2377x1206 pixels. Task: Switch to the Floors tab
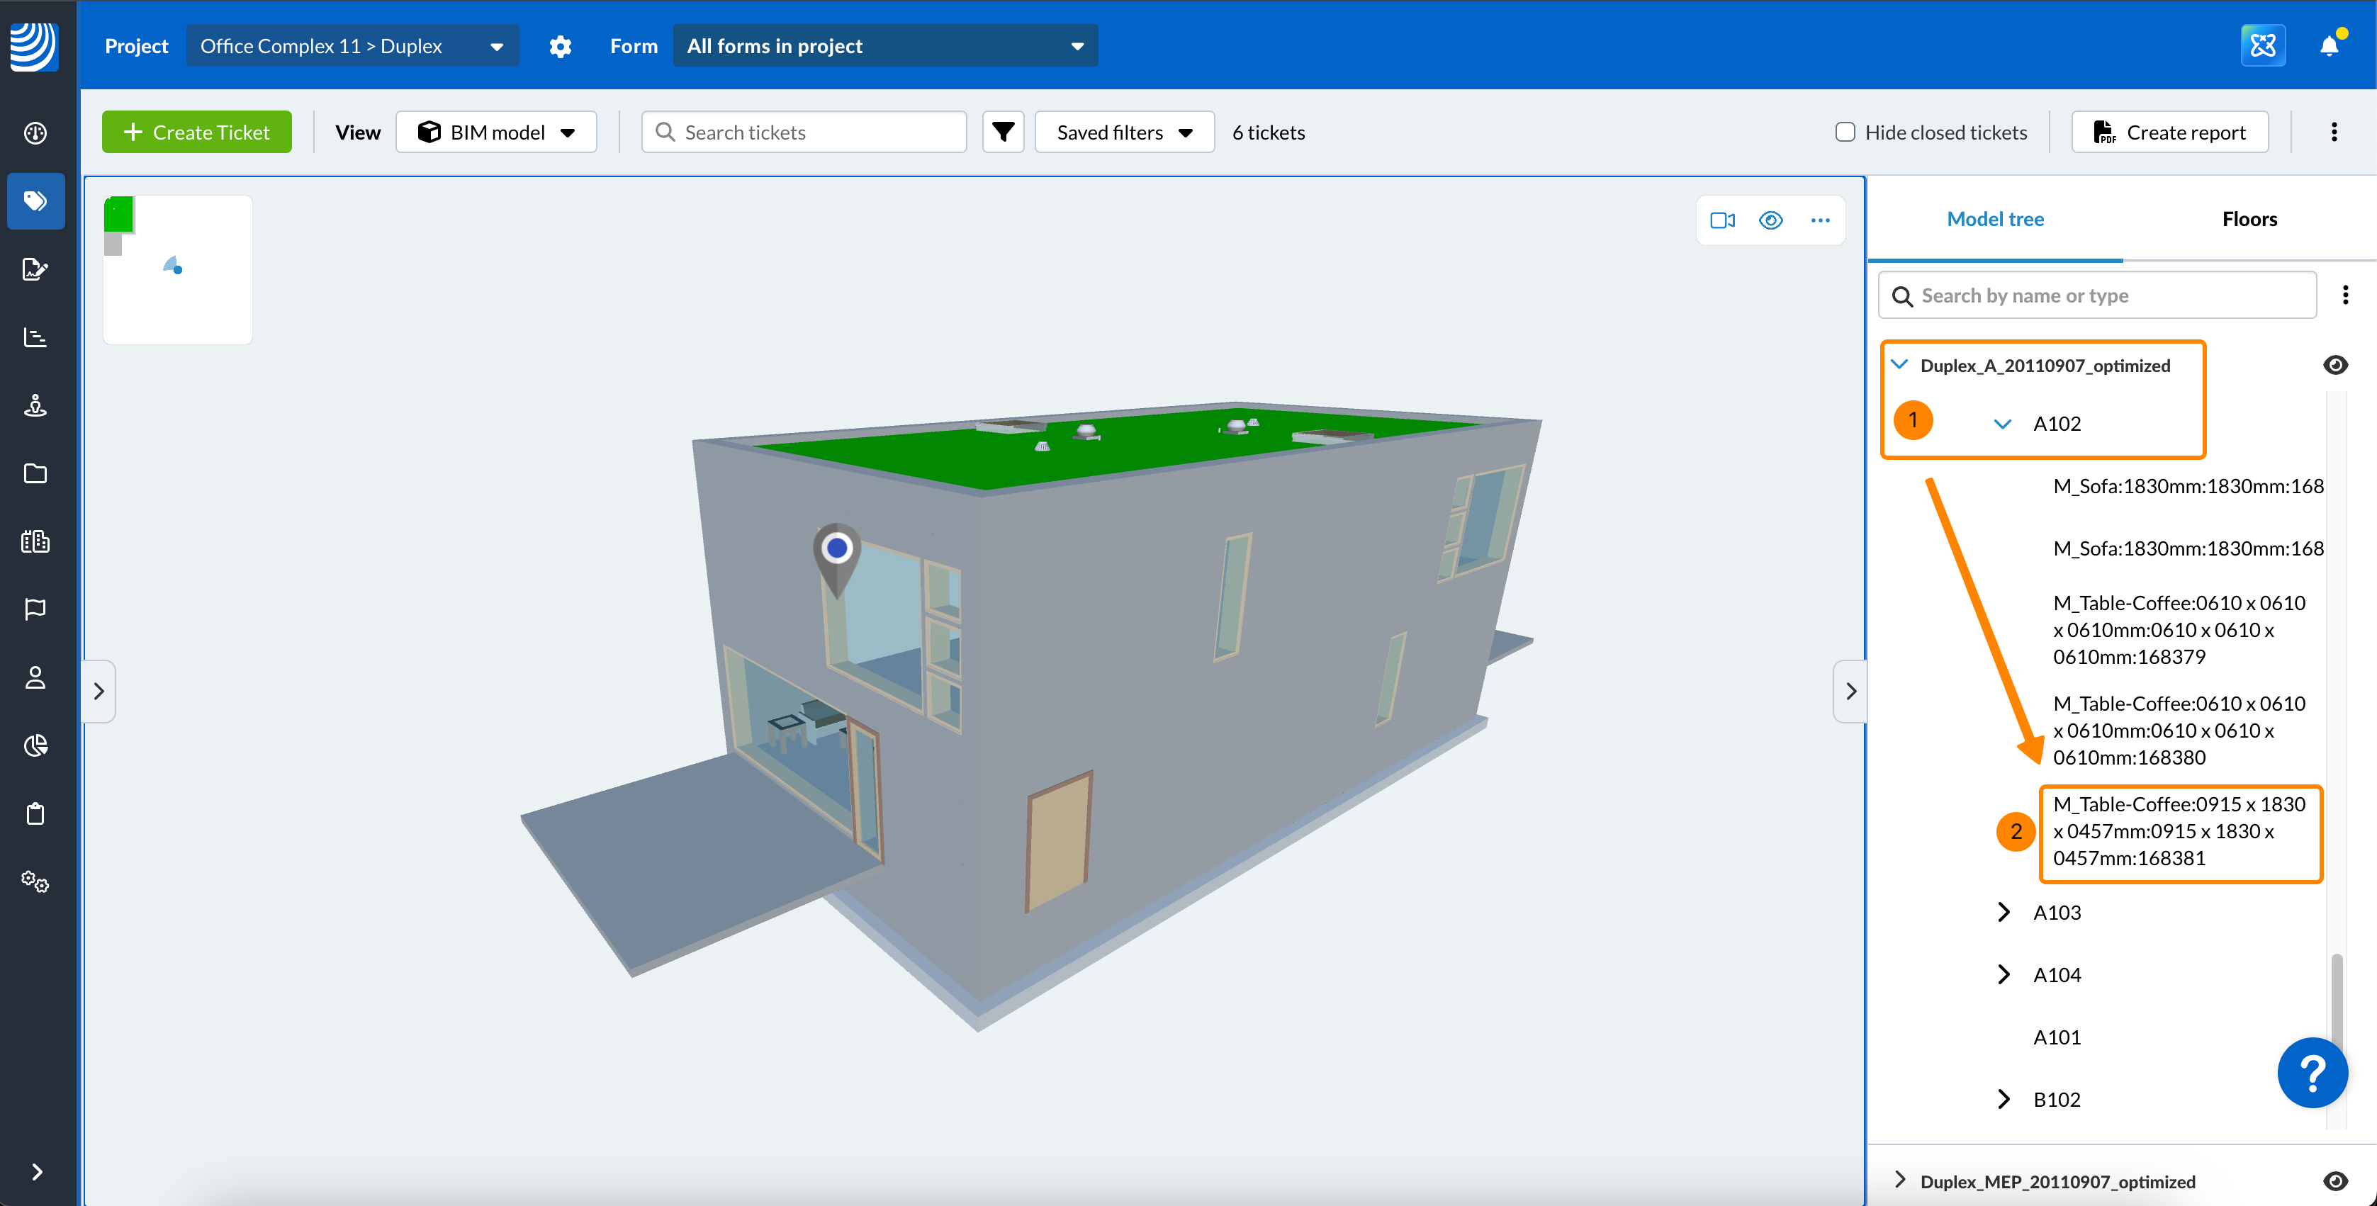[x=2249, y=220]
